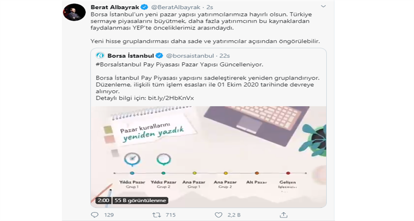Click the #Borsaİstanbul hashtag
This screenshot has height=221, width=414.
coord(118,64)
